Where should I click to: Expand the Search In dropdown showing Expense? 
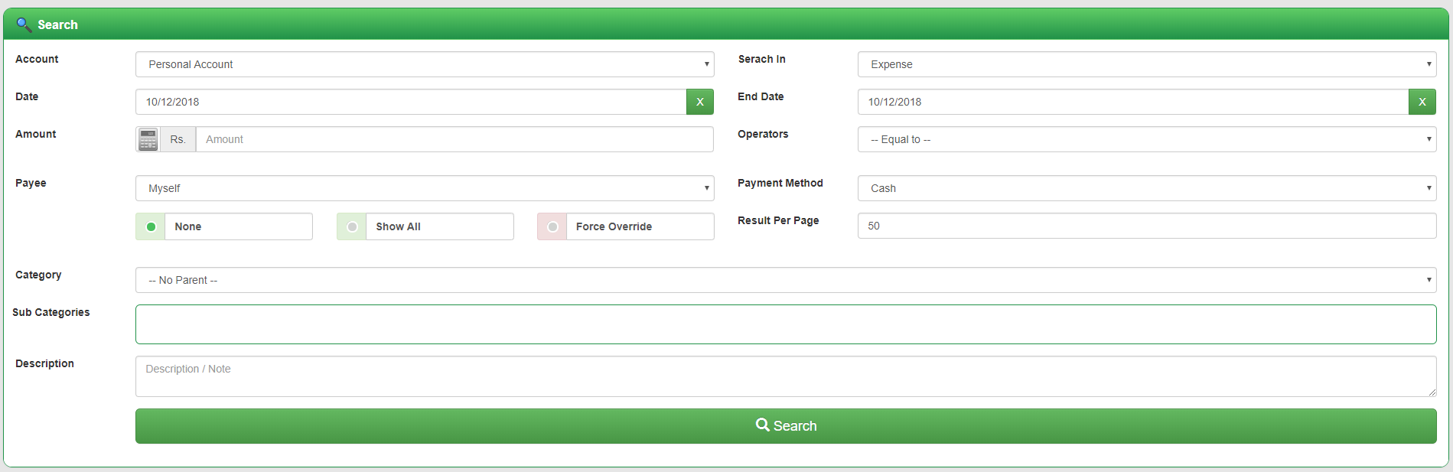click(x=1146, y=64)
